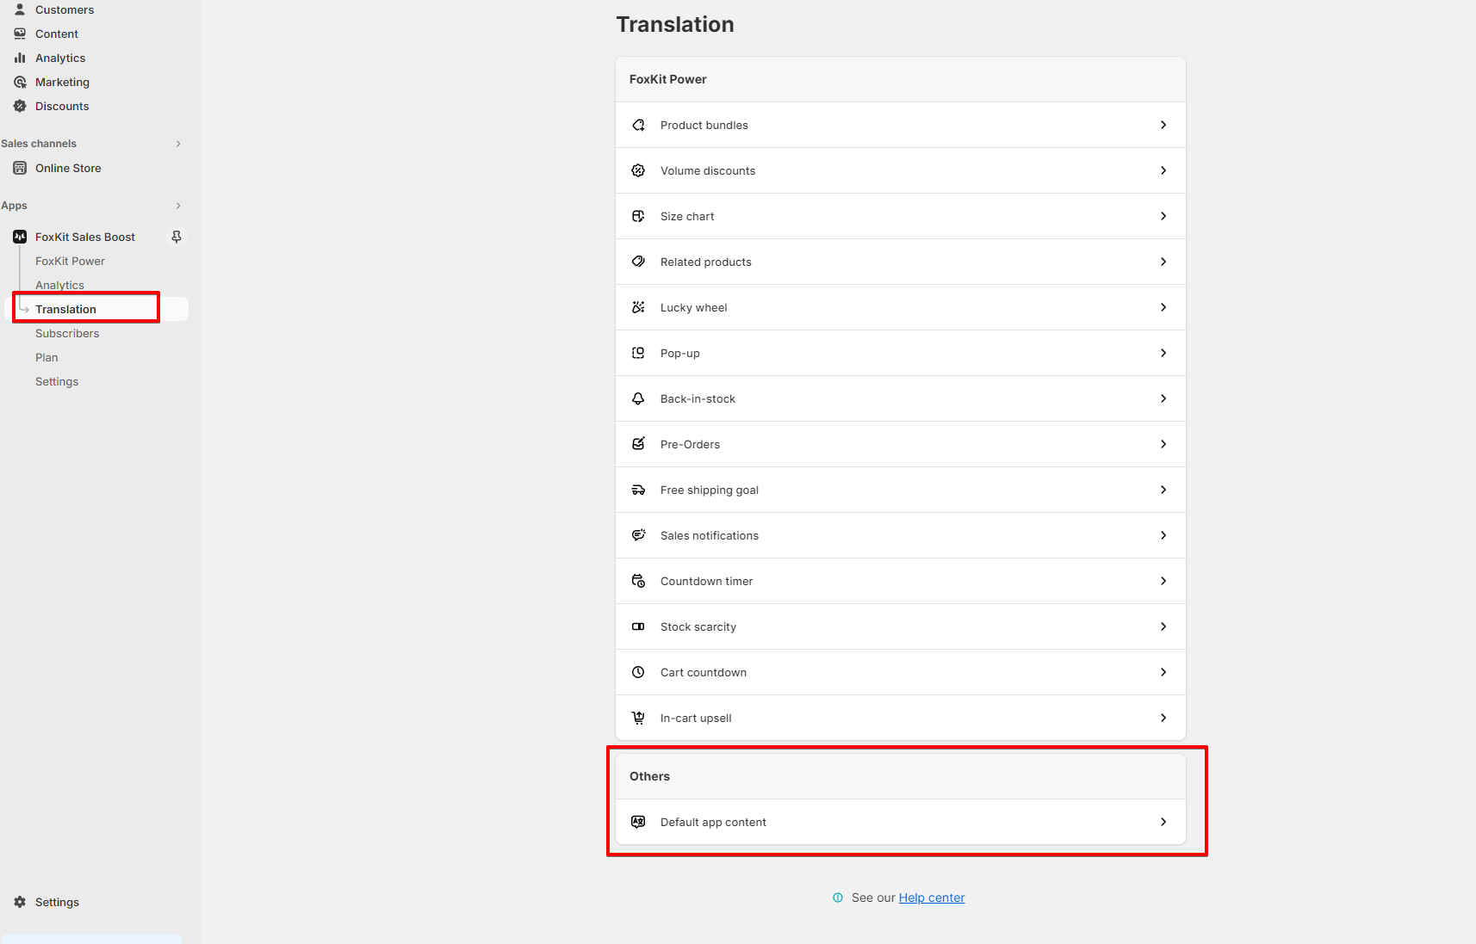Click the Countdown timer icon
Image resolution: width=1476 pixels, height=944 pixels.
(638, 581)
